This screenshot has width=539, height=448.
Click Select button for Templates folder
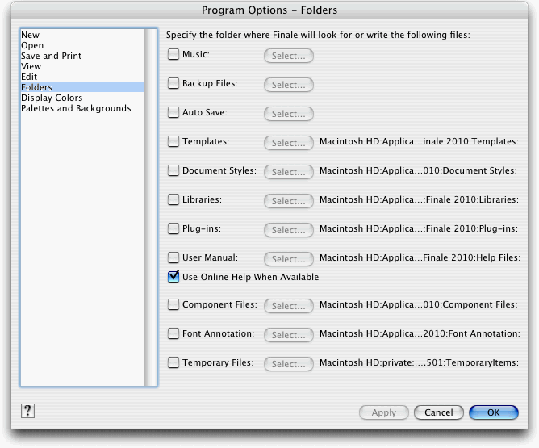288,143
